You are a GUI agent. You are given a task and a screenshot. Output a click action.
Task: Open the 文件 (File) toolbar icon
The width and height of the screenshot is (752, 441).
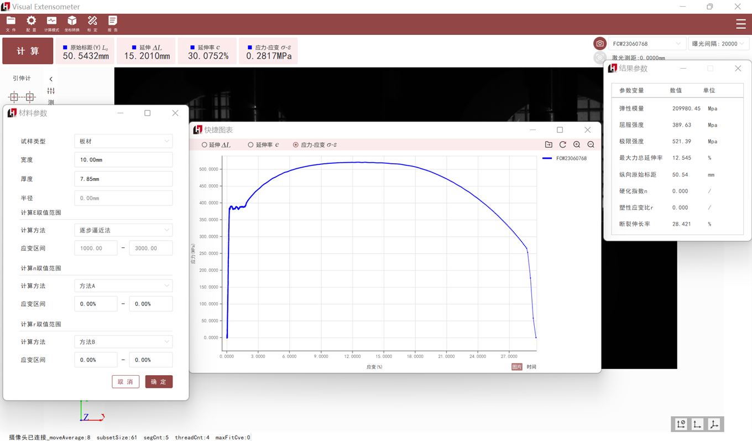[x=11, y=23]
